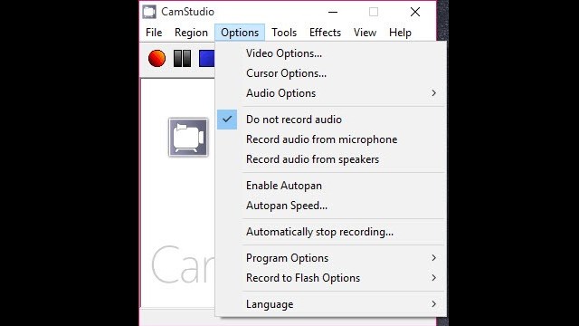Click the Pause recording button

[x=182, y=58]
